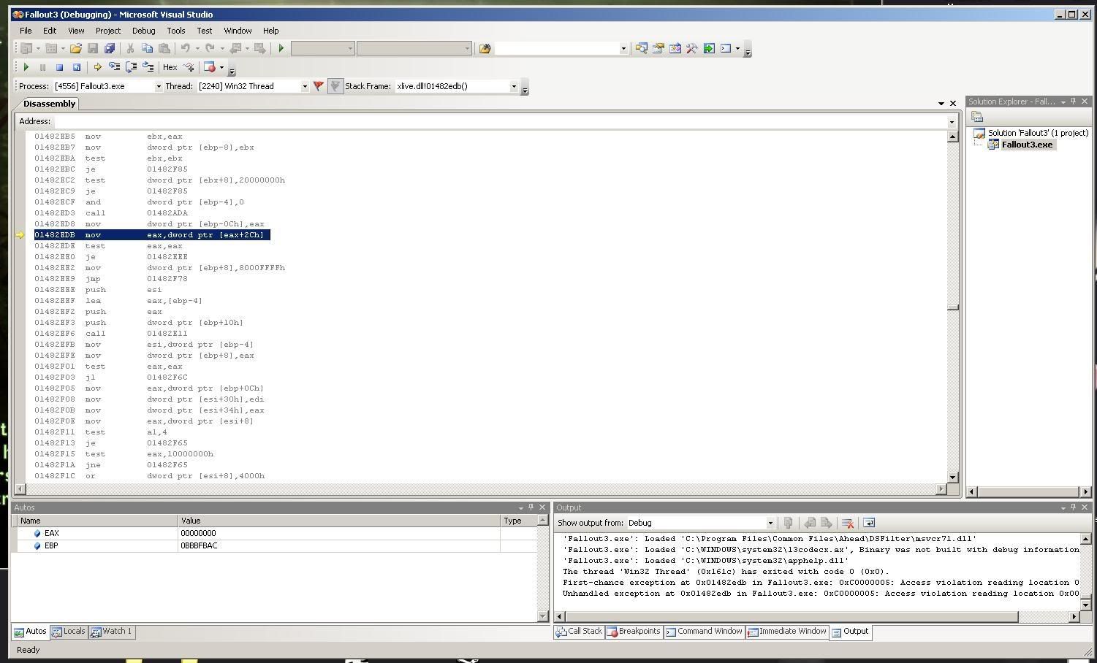Open the Edit menu
This screenshot has height=663, width=1097.
(50, 31)
